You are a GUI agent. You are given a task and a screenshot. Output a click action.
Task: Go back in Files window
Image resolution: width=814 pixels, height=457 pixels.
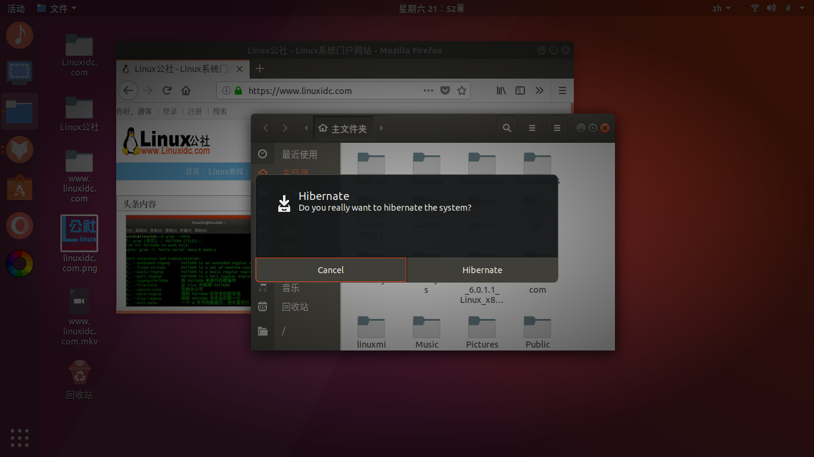pos(266,128)
